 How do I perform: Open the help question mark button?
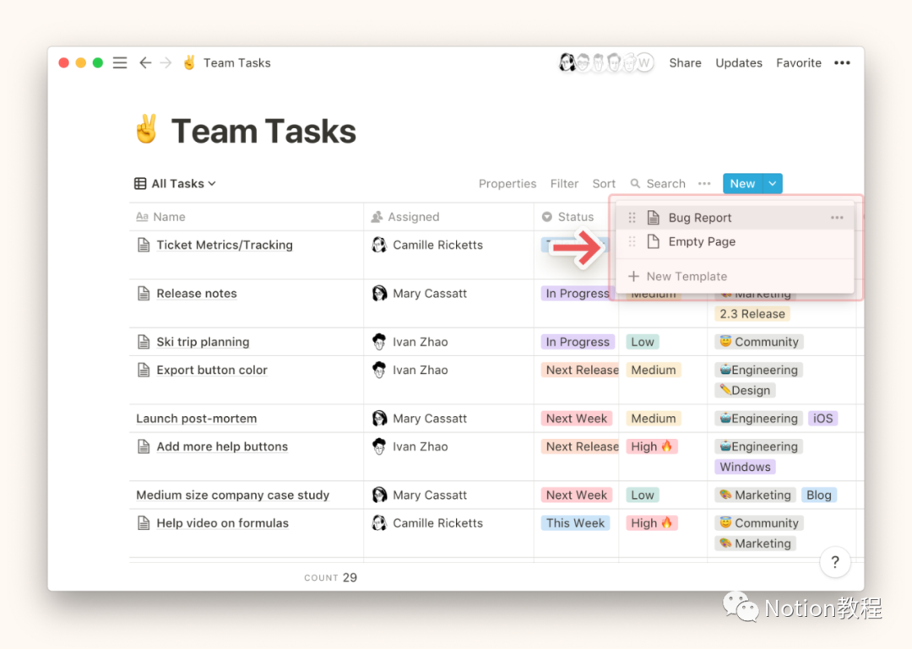[x=834, y=562]
